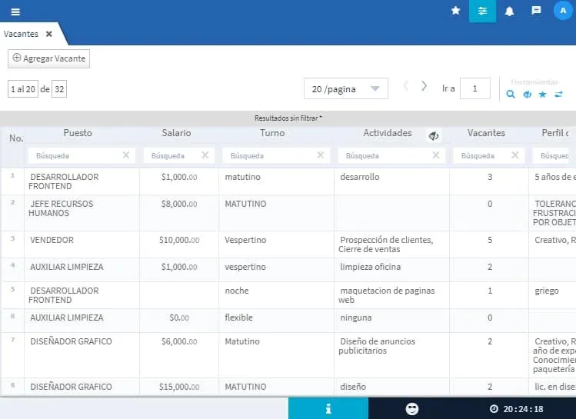Viewport: 576px width, 419px height.
Task: Click the No. column header
Action: [x=16, y=138]
